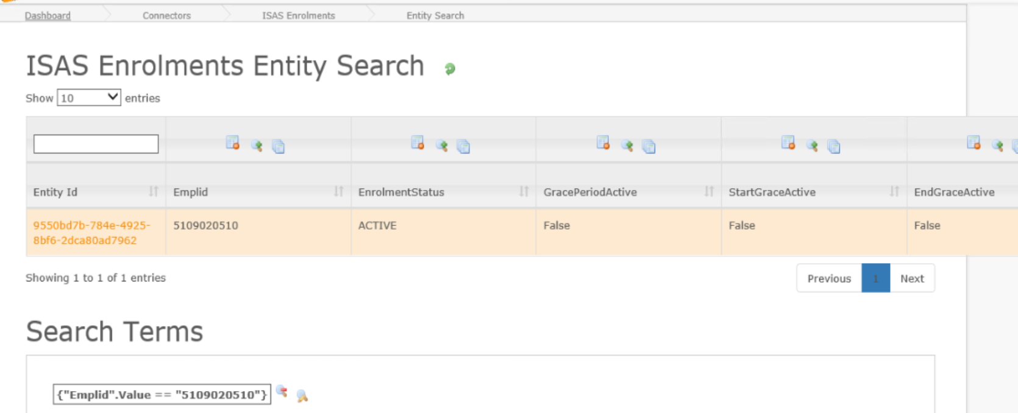Image resolution: width=1018 pixels, height=413 pixels.
Task: Click the table icon above the StartGraceActive column
Action: [x=788, y=143]
